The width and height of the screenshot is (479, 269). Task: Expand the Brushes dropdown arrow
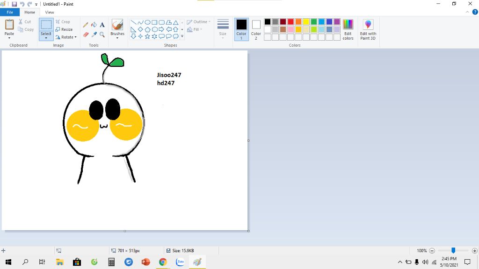click(117, 38)
